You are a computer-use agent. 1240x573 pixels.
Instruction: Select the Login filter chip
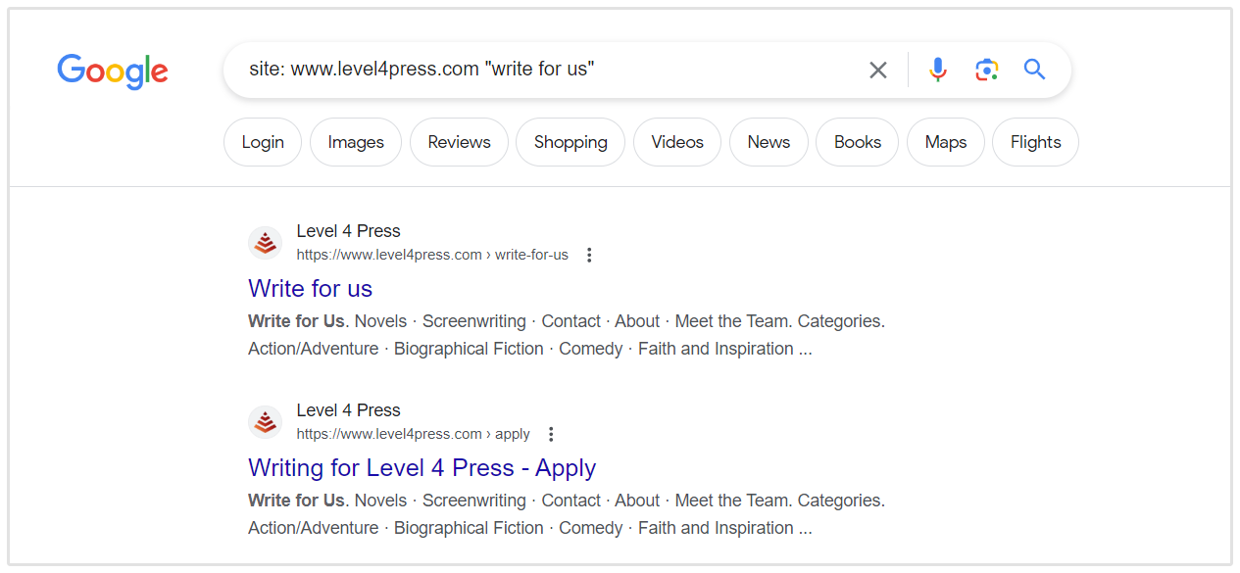click(x=263, y=142)
